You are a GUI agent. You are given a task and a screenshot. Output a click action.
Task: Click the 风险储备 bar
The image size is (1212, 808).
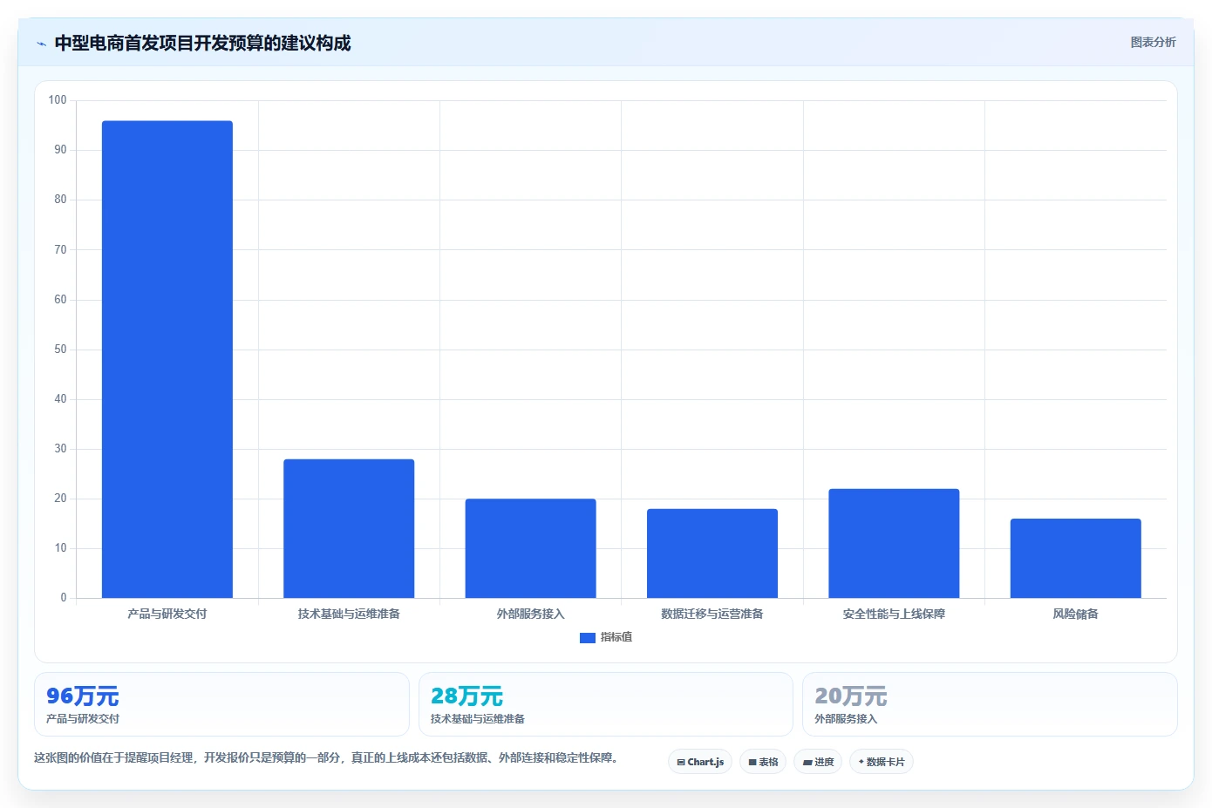pyautogui.click(x=1076, y=558)
